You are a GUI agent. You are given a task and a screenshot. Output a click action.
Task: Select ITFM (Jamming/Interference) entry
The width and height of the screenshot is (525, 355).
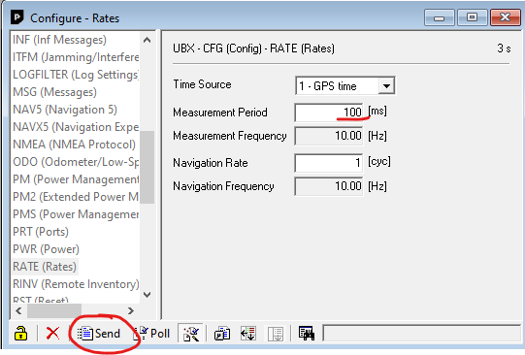(x=76, y=57)
